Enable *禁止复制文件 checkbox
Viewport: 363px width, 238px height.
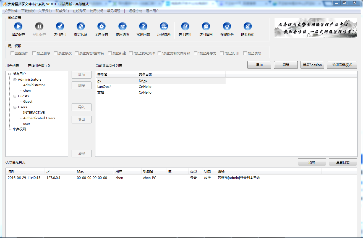(x=131, y=53)
